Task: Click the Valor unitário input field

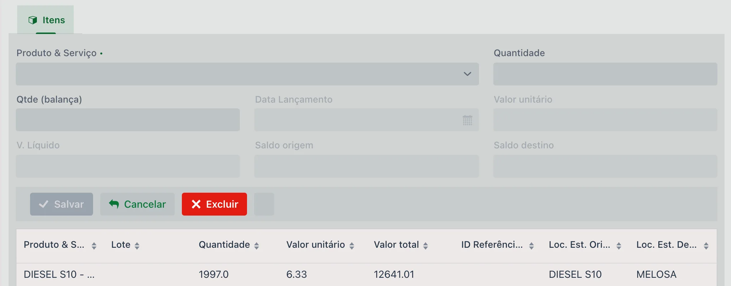Action: point(605,120)
